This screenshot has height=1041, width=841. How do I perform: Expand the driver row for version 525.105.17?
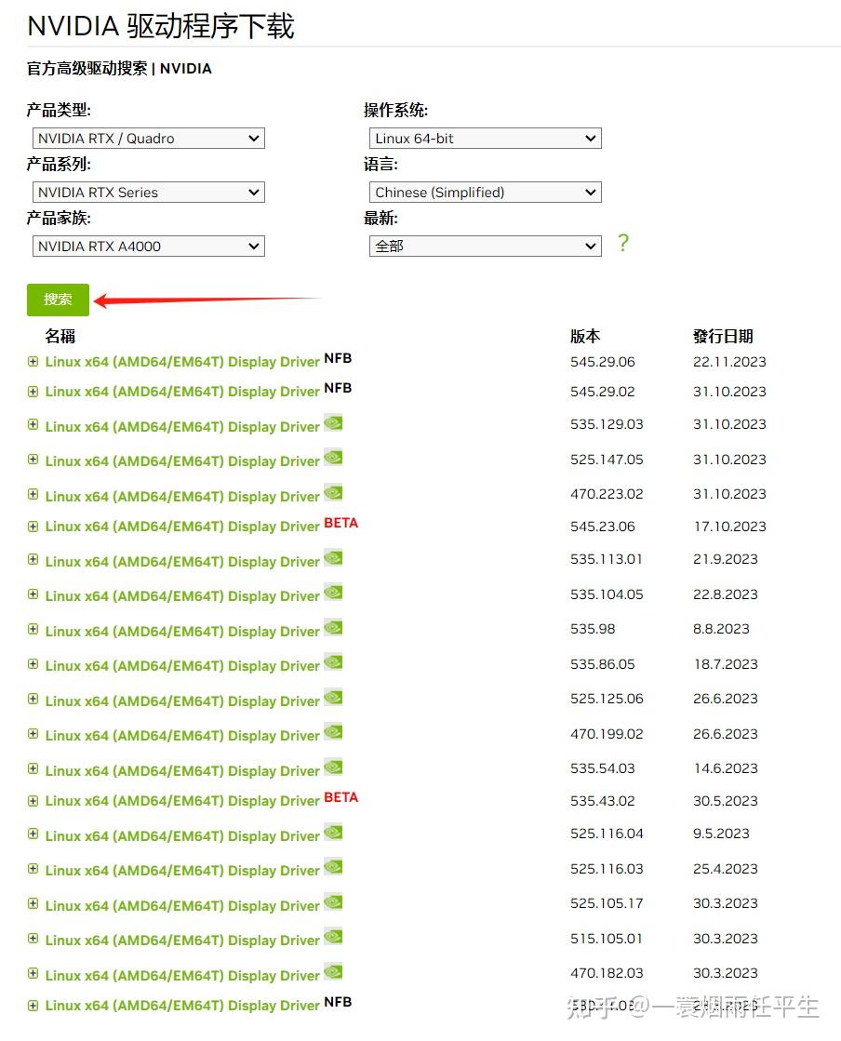tap(33, 903)
